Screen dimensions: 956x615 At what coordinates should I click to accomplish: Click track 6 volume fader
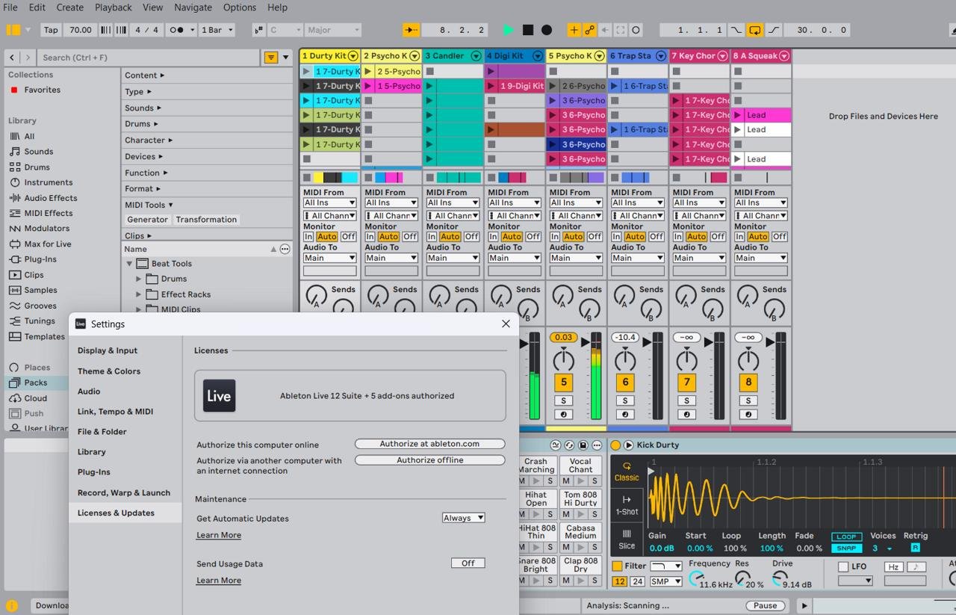[648, 342]
